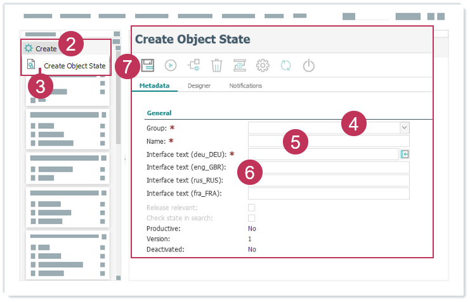This screenshot has height=302, width=470.
Task: Open the Create menu
Action: [x=46, y=48]
